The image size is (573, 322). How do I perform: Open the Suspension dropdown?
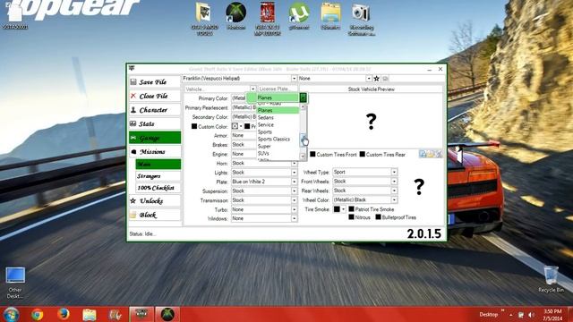pos(294,191)
